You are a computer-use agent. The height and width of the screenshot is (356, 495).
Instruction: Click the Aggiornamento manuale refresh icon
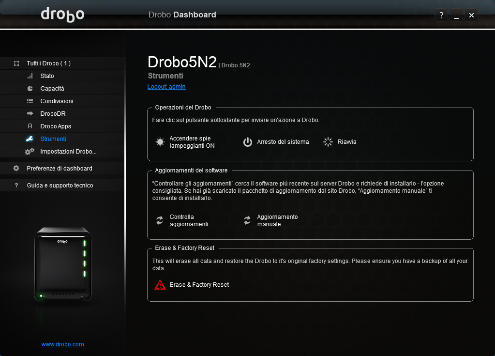(247, 220)
